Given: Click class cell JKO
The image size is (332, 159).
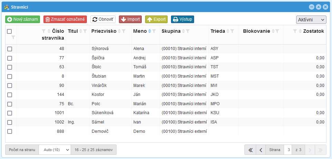Looking at the screenshot, I should pyautogui.click(x=214, y=95).
